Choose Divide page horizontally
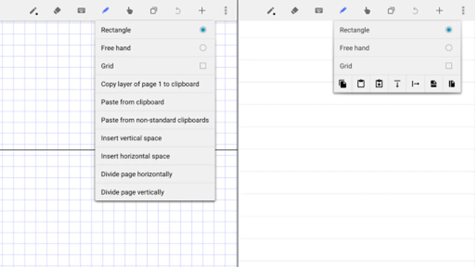The image size is (475, 267). [155, 174]
